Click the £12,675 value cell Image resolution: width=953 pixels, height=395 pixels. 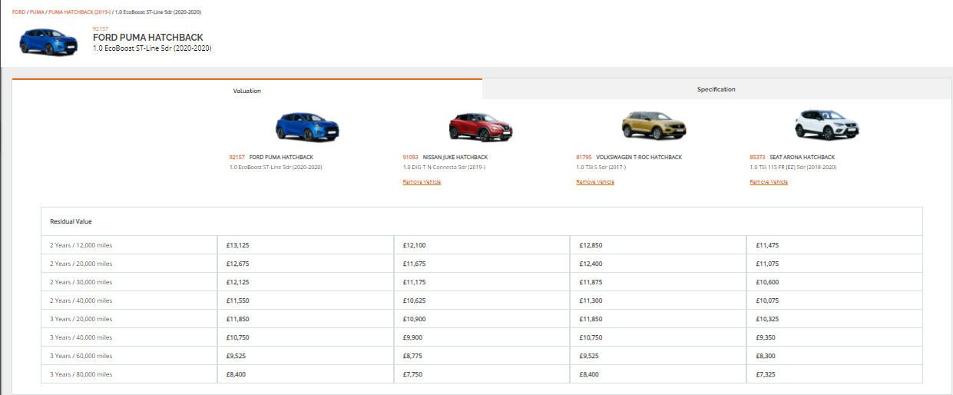306,264
